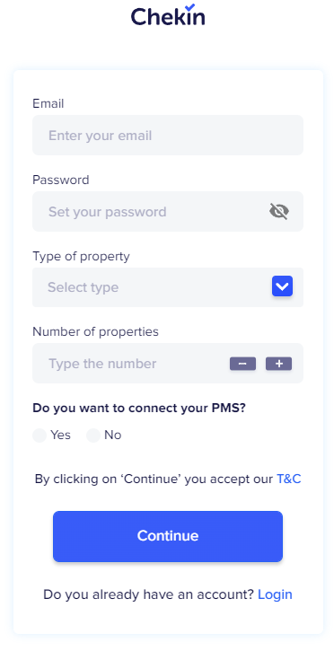Go to the Login page link

[275, 594]
